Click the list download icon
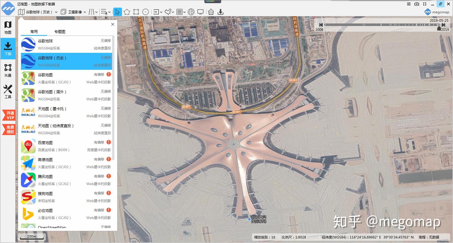This screenshot has height=243, width=453. point(104,12)
